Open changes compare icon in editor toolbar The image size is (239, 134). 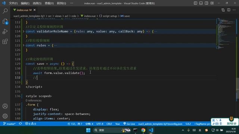223,10
